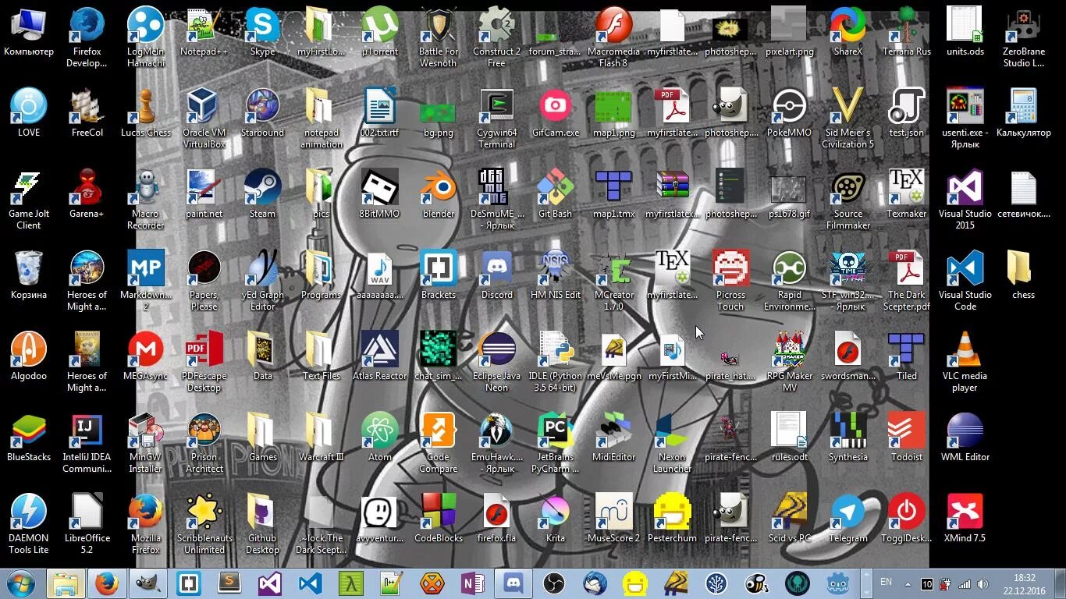Launch IntelliJ IDEA Community shortcut

pos(87,443)
